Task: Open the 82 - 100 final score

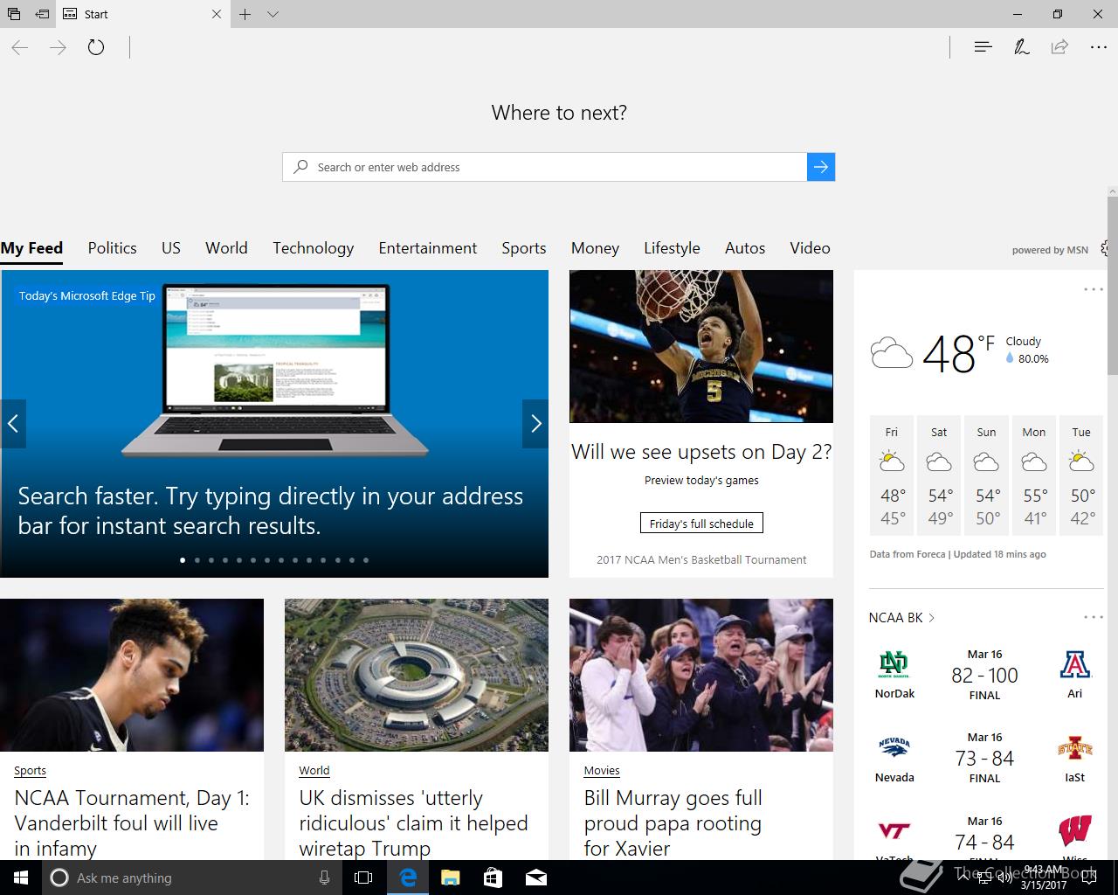Action: 984,676
